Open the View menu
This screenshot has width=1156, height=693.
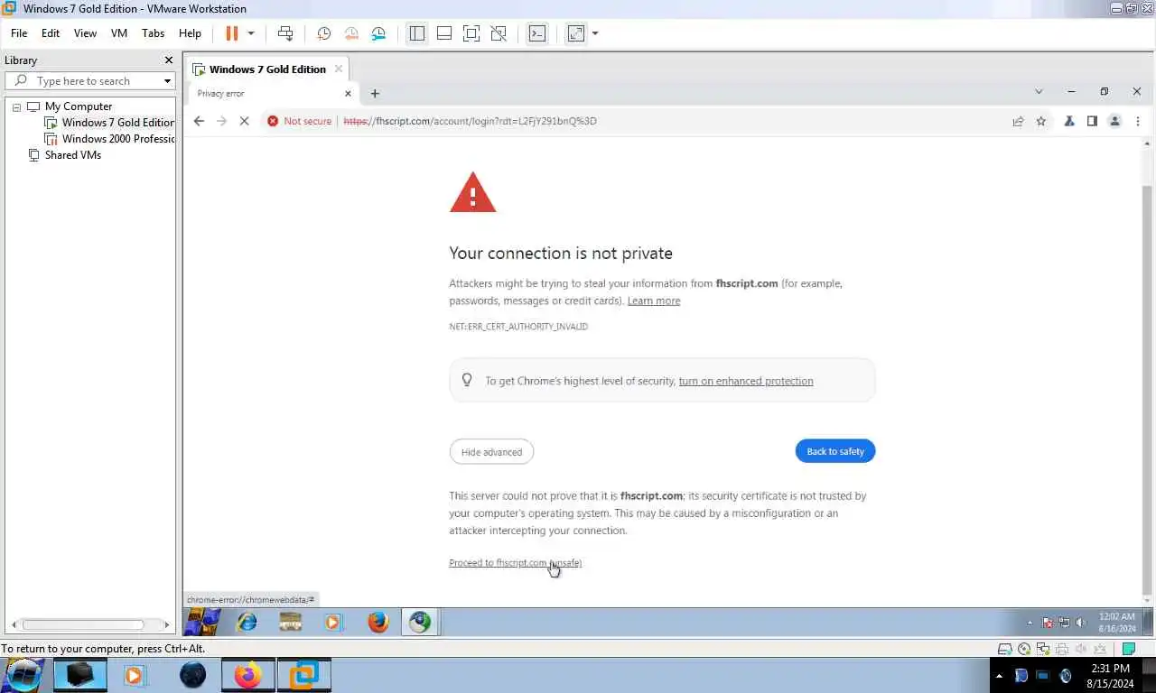coord(85,33)
